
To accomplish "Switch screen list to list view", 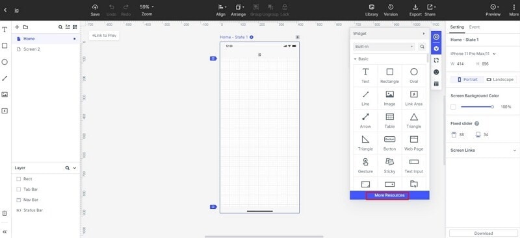I will pyautogui.click(x=68, y=27).
